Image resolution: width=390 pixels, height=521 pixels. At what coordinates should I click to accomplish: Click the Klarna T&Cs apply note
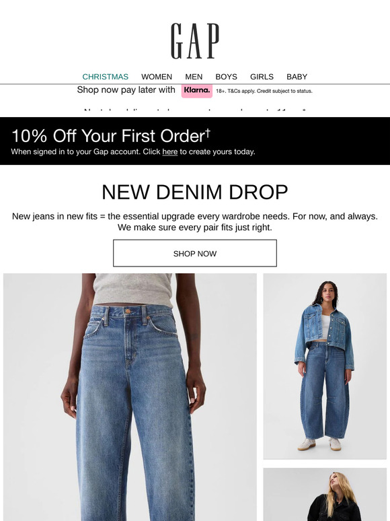(x=264, y=91)
